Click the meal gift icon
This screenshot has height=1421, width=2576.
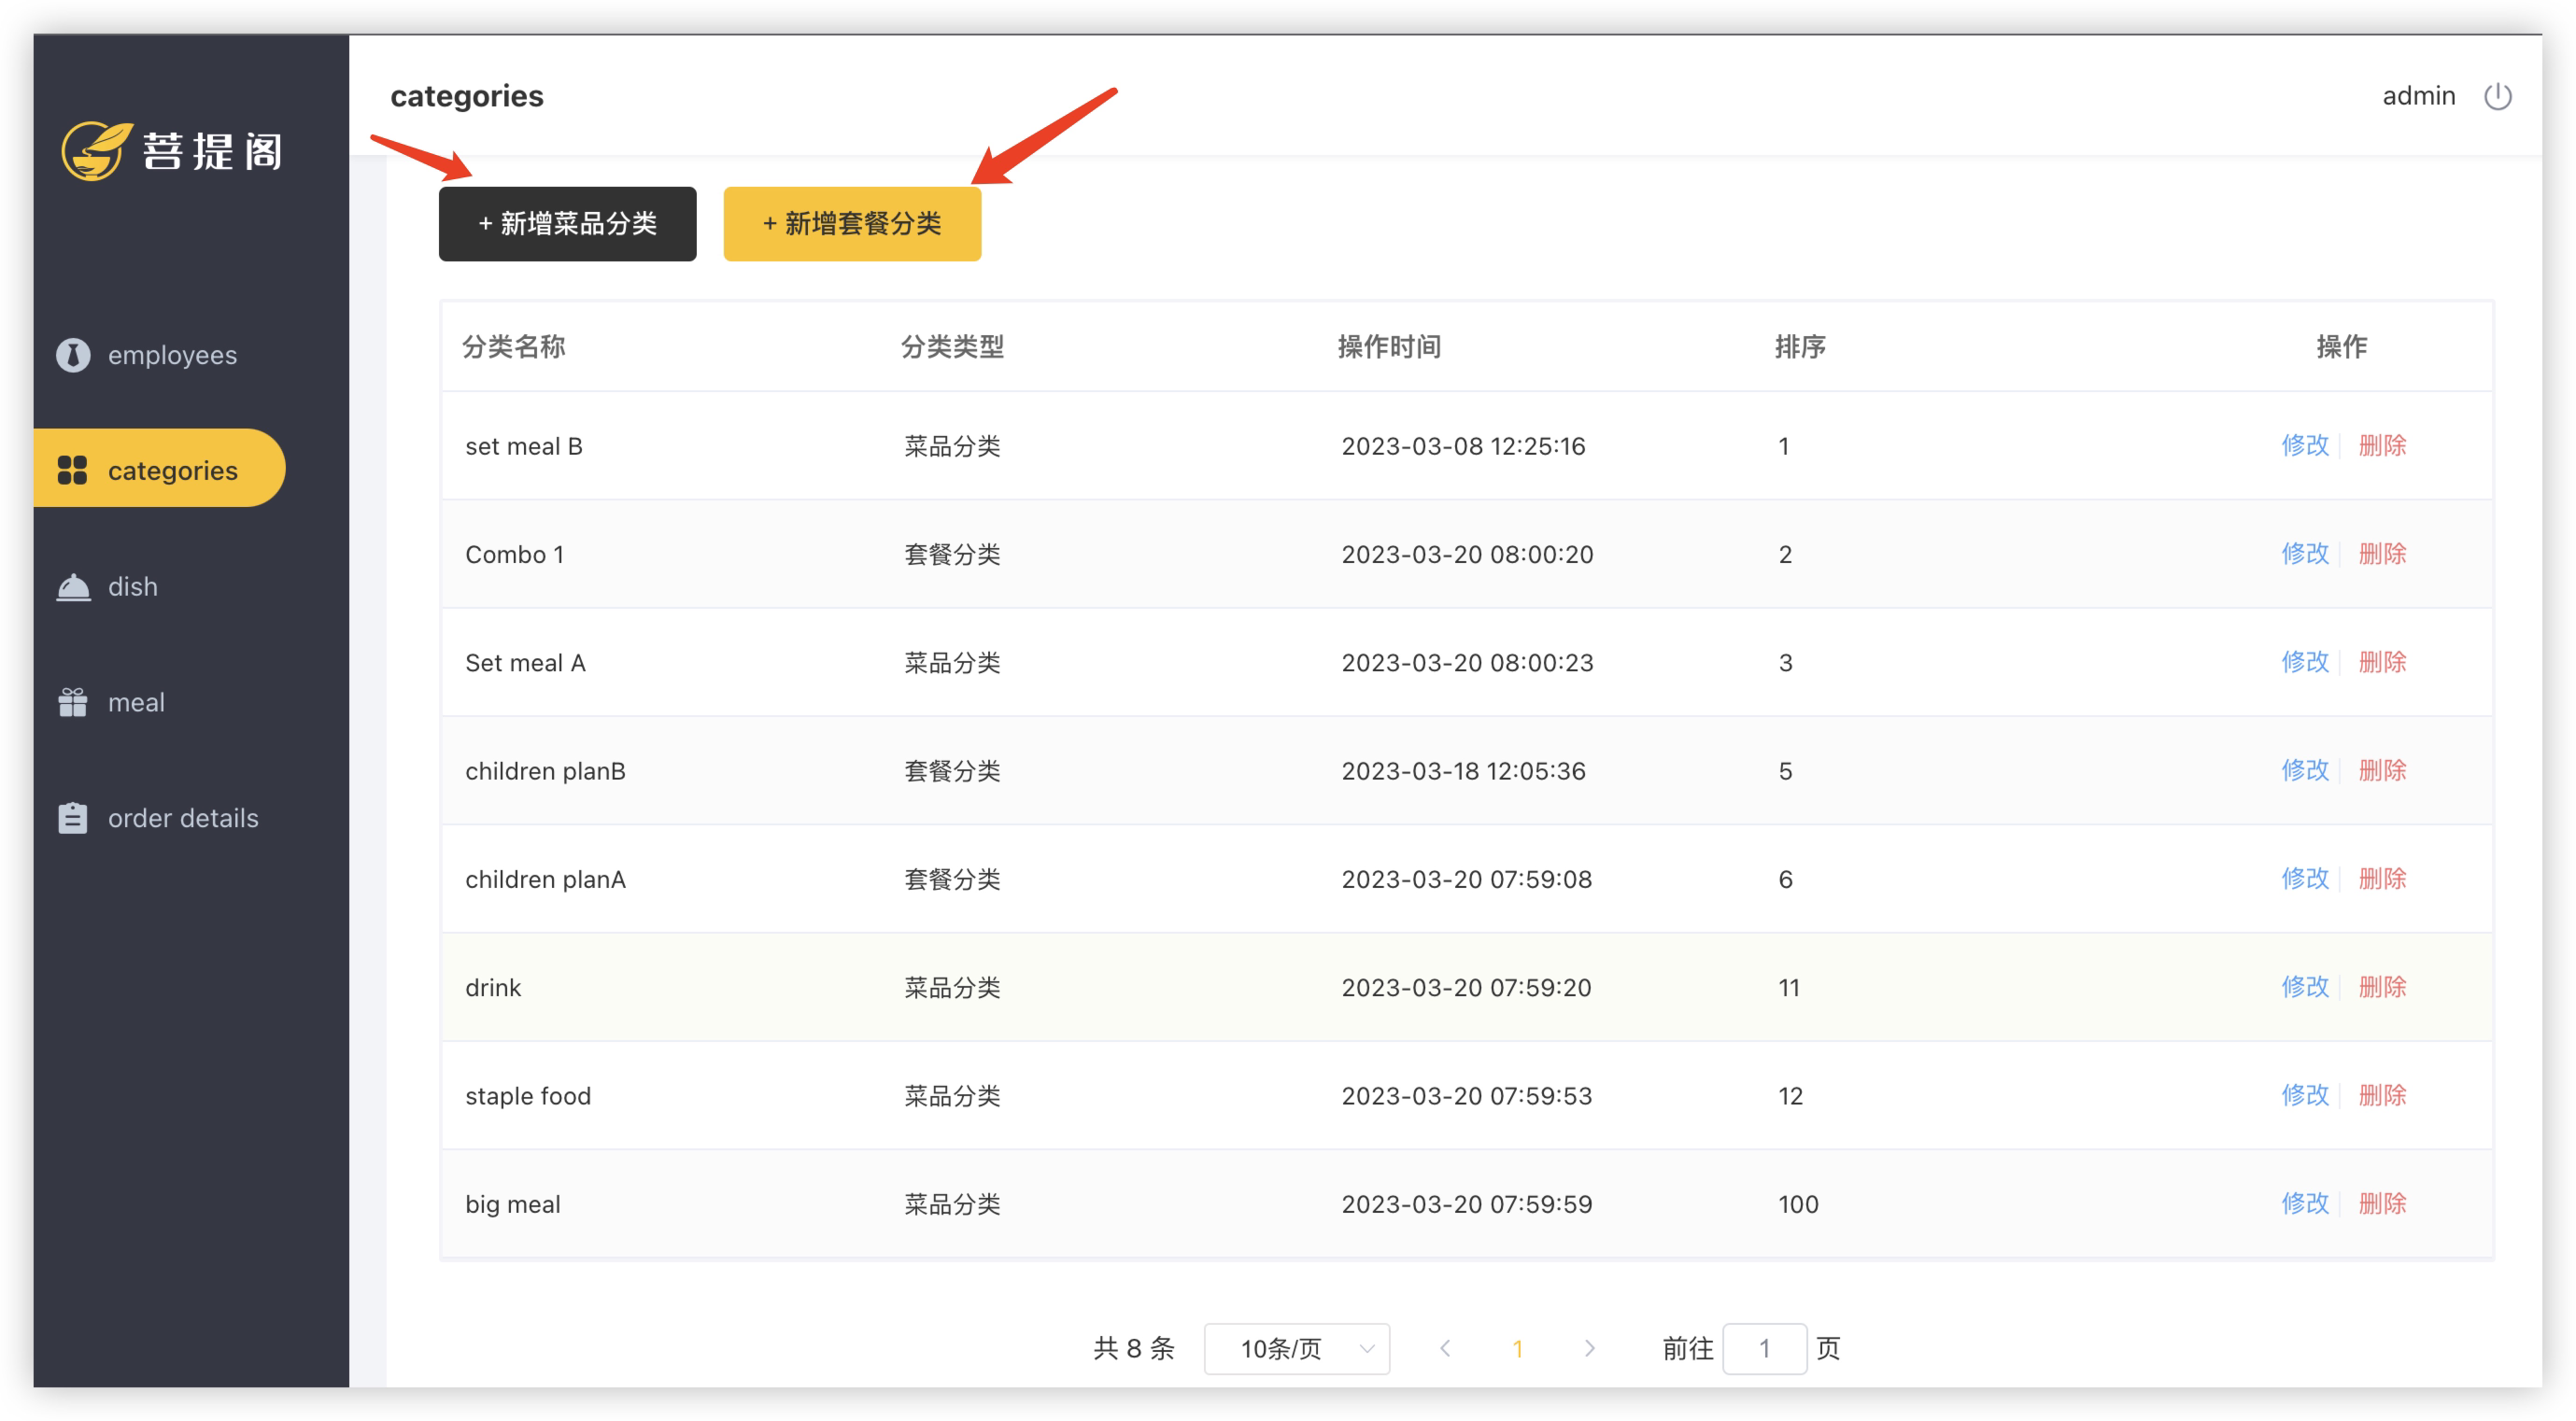(x=73, y=702)
